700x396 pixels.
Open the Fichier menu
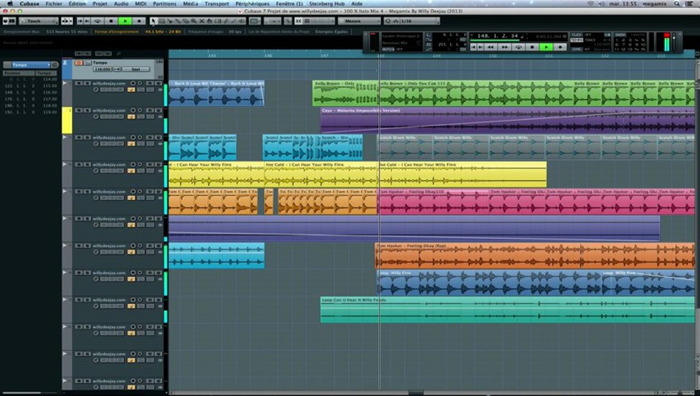53,3
